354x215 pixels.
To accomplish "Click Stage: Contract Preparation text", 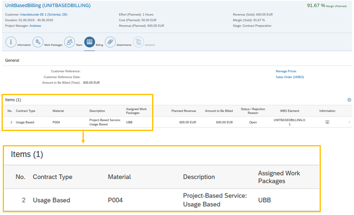I will click(x=252, y=26).
